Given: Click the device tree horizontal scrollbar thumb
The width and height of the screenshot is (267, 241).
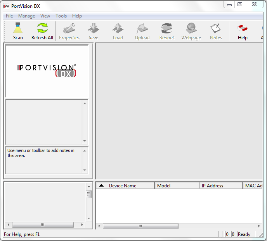Looking at the screenshot, I should coord(43,225).
